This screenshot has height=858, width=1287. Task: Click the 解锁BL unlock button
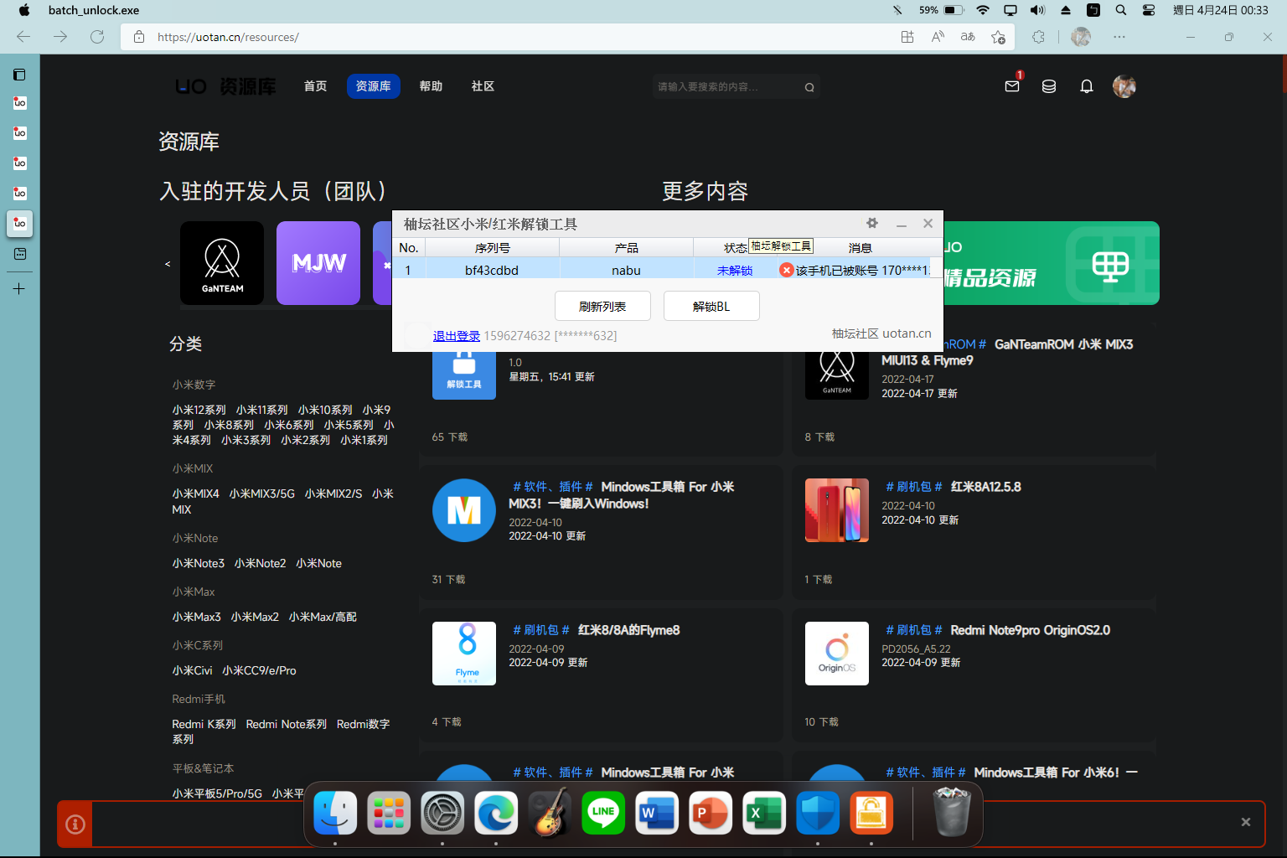pos(711,306)
